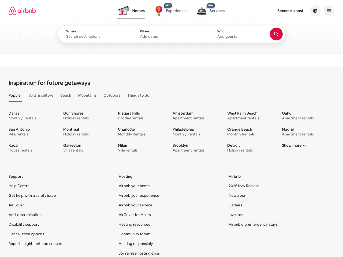Viewport: 343px width, 257px height.
Task: Select the Arts & culture tab
Action: coord(41,95)
